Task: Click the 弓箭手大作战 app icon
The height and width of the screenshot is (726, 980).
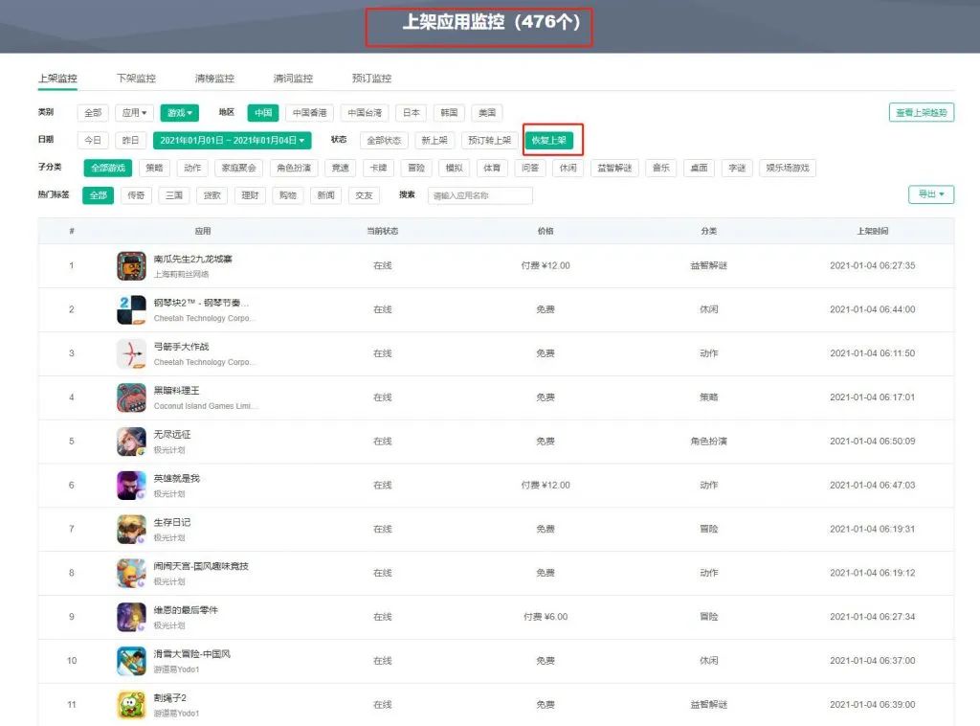Action: (x=132, y=353)
